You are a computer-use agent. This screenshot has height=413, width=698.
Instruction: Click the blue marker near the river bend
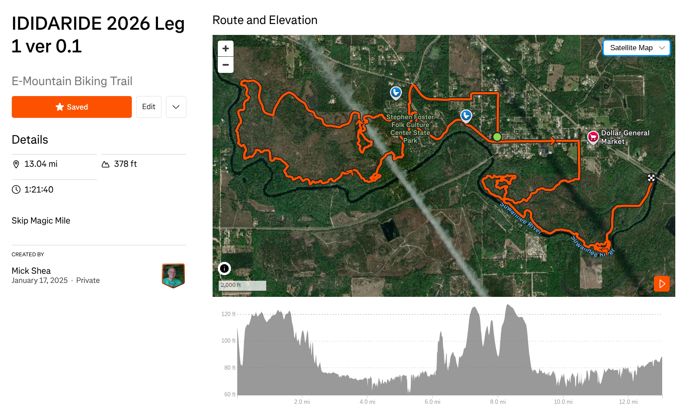coord(466,116)
